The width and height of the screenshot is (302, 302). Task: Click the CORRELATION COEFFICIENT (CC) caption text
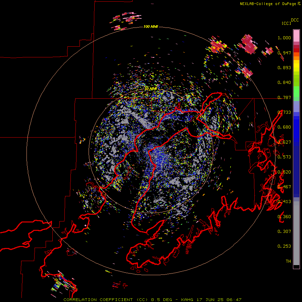coord(106,300)
